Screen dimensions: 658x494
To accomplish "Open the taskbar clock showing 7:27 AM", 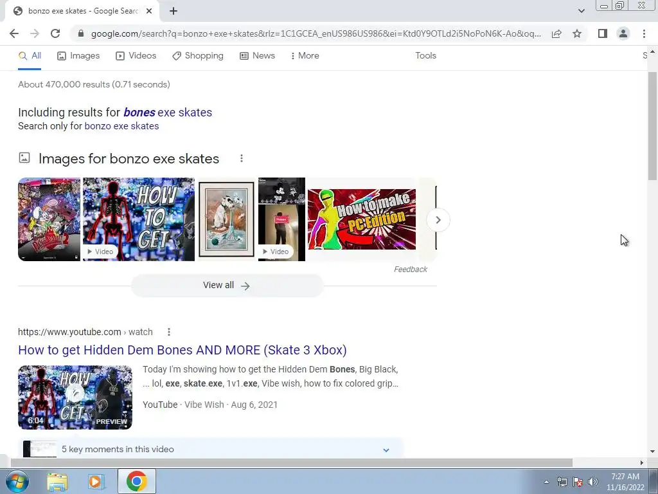I will (x=625, y=482).
